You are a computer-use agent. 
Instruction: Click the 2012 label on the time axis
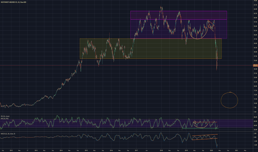click(11, 150)
